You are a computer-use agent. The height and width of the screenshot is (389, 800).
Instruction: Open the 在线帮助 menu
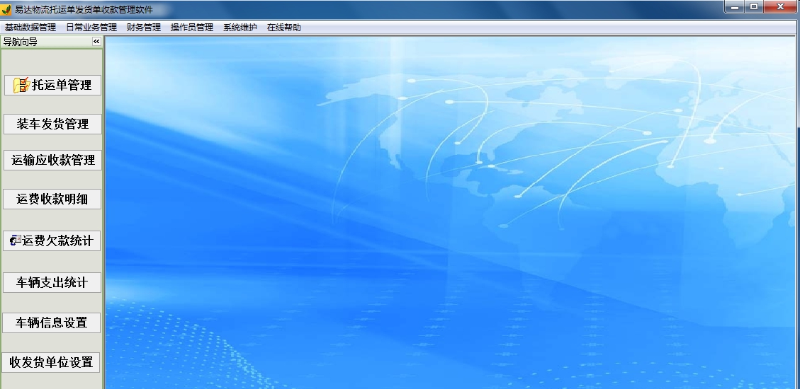tap(283, 28)
